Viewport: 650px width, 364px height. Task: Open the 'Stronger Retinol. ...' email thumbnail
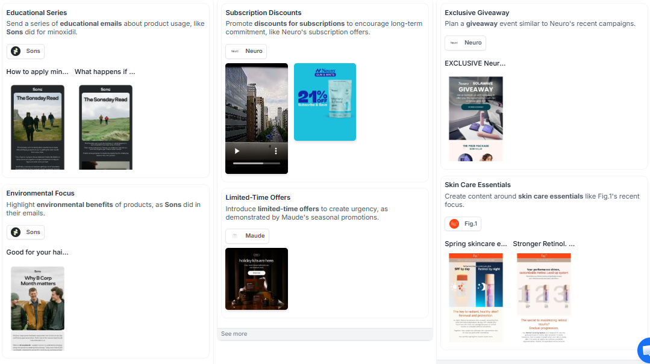click(544, 298)
